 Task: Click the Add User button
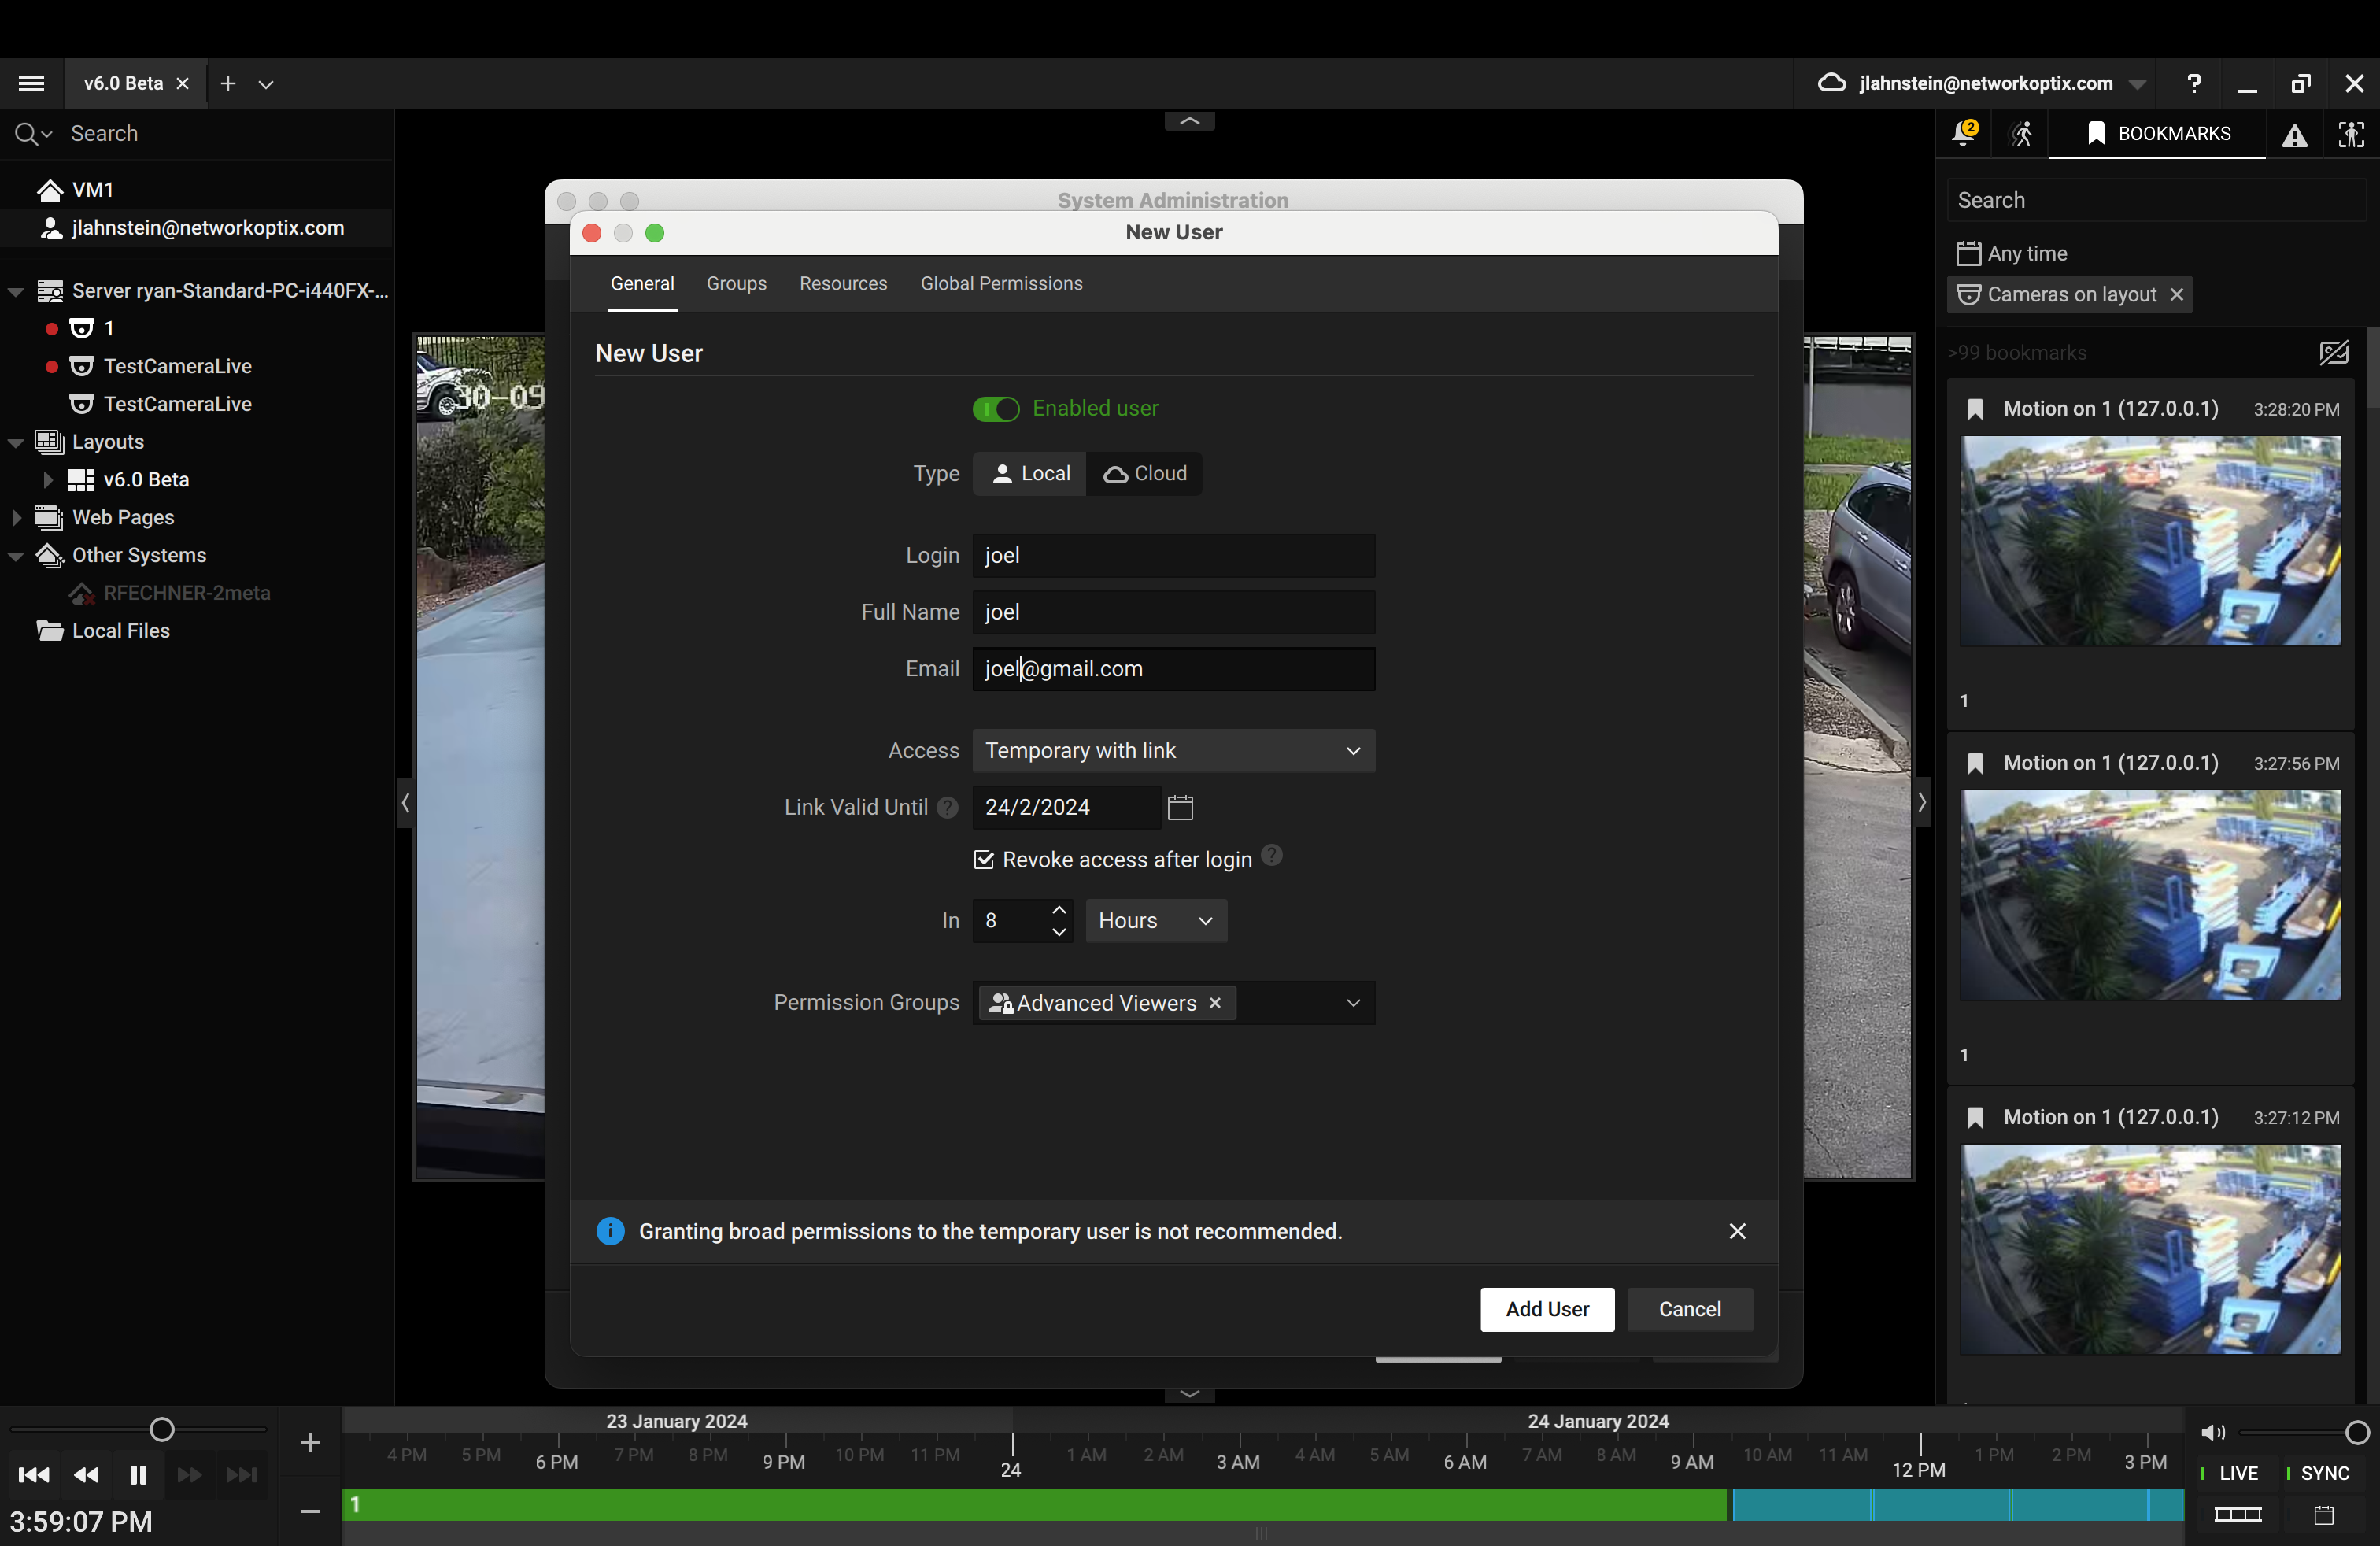coord(1546,1309)
